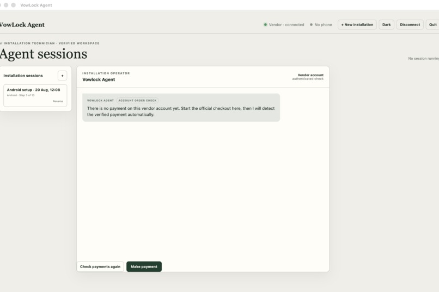Image resolution: width=439 pixels, height=292 pixels.
Task: Click the 'authenticated check' text
Action: (308, 79)
